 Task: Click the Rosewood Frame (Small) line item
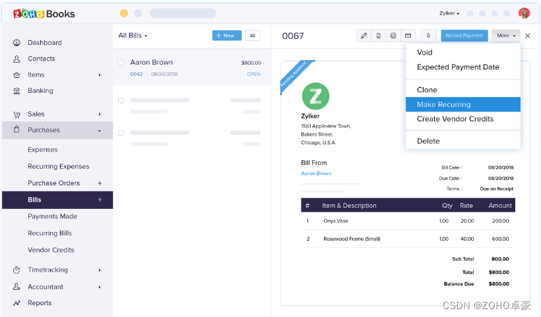(352, 239)
